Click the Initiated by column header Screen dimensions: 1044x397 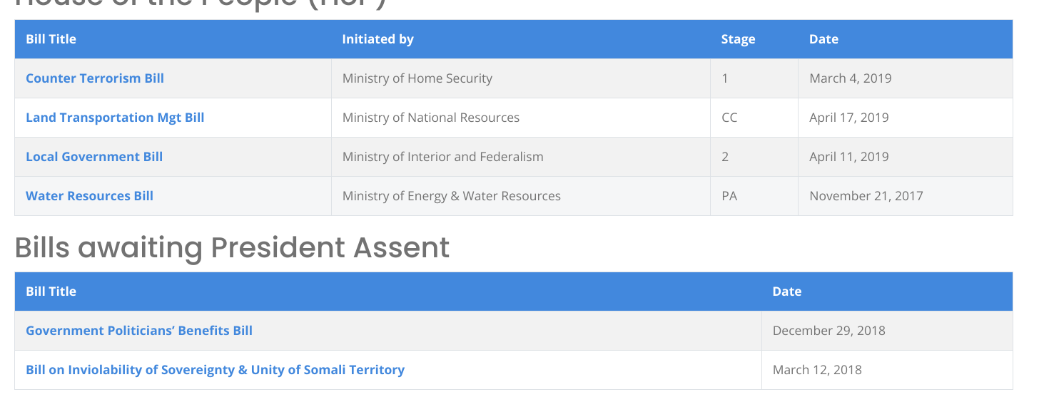(377, 39)
